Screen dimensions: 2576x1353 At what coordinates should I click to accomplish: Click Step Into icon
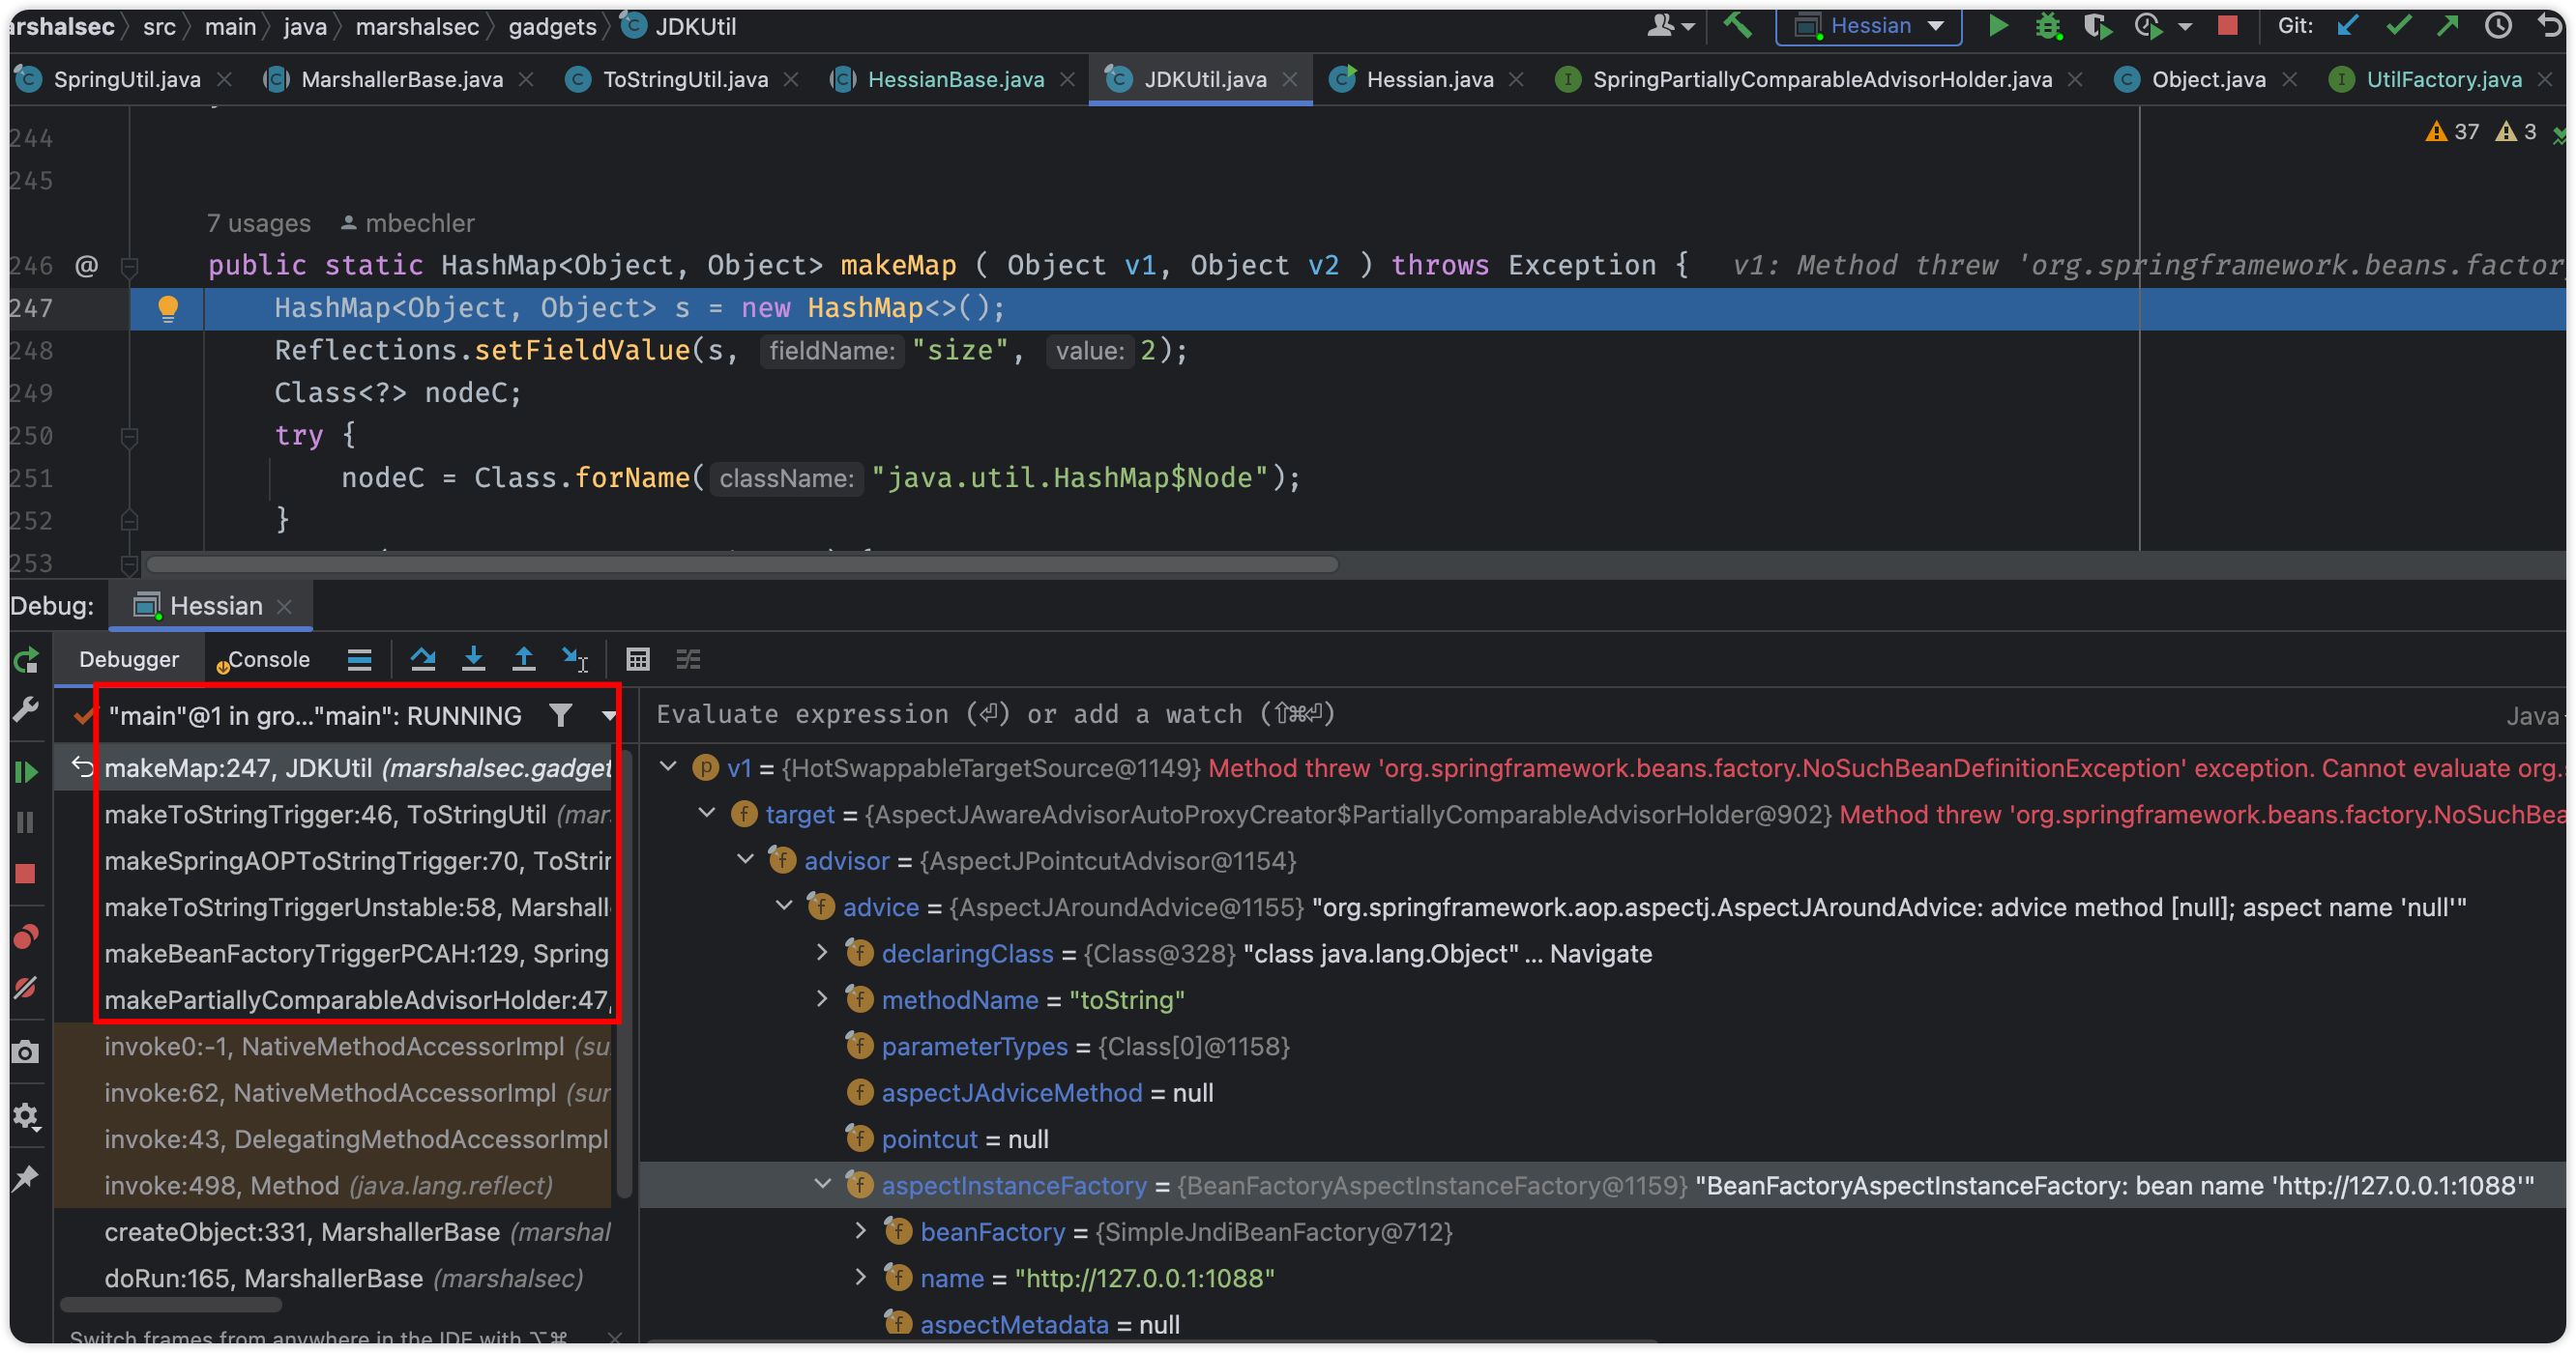tap(473, 658)
